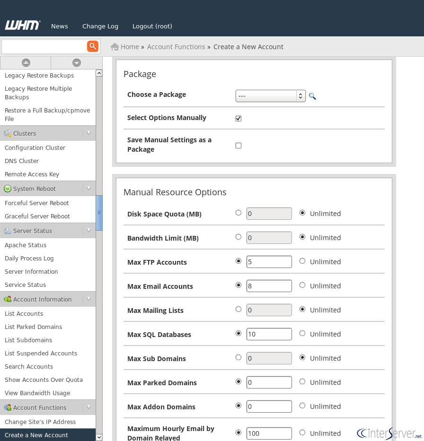The image size is (424, 441).
Task: Click the down-arrow expand all menu button
Action: (77, 63)
